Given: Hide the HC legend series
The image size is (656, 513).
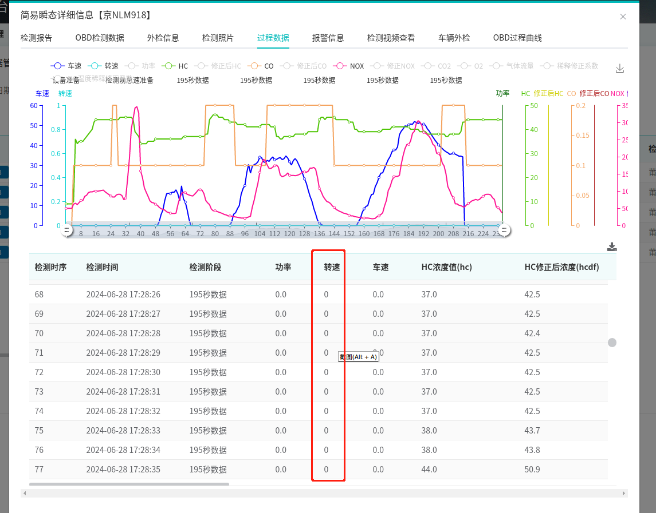Looking at the screenshot, I should [175, 66].
